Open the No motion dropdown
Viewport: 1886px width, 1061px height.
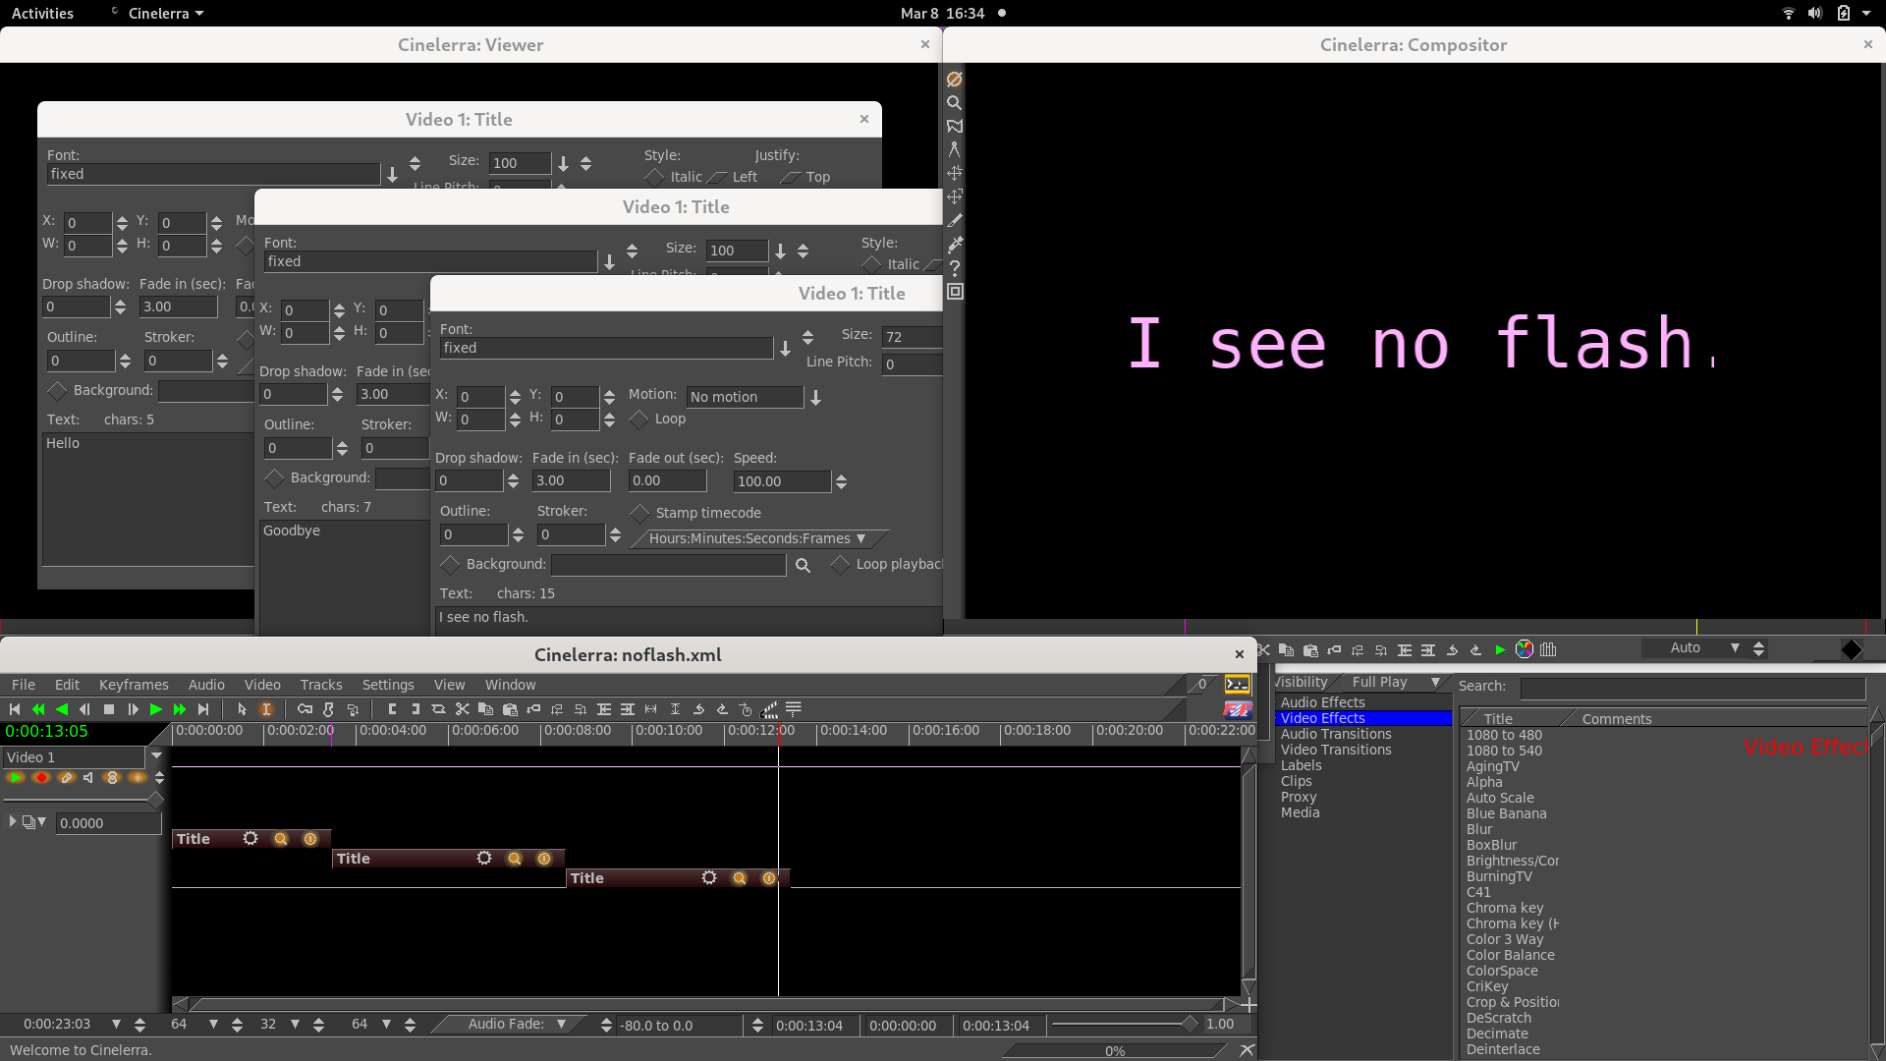[x=814, y=397]
